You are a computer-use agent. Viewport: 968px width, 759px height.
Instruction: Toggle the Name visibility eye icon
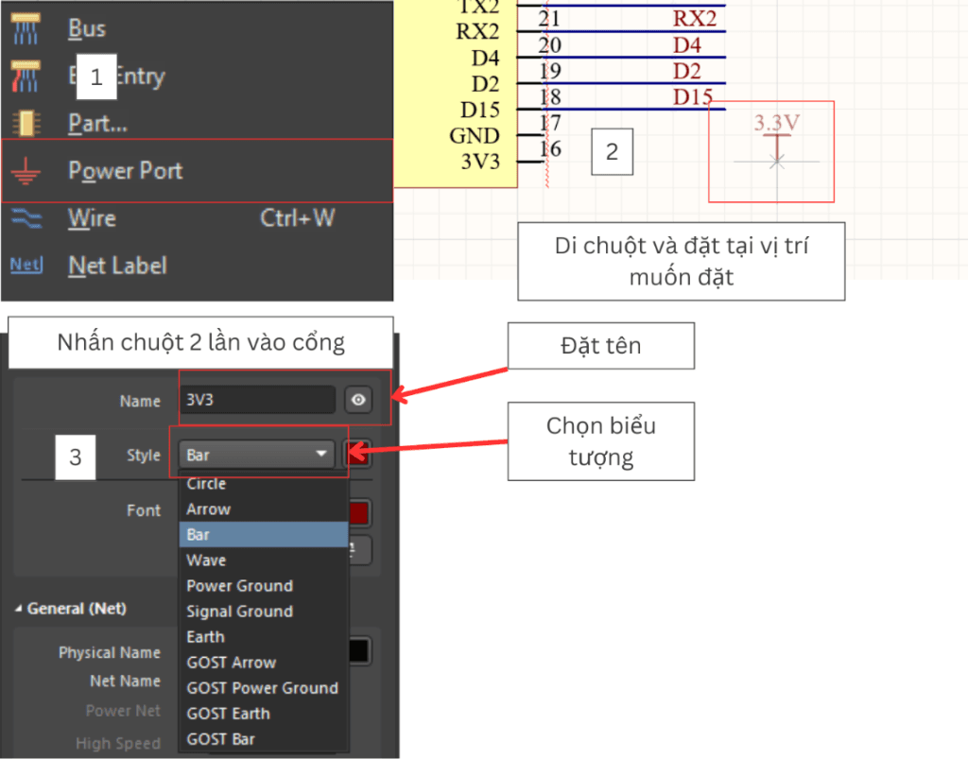click(x=358, y=400)
